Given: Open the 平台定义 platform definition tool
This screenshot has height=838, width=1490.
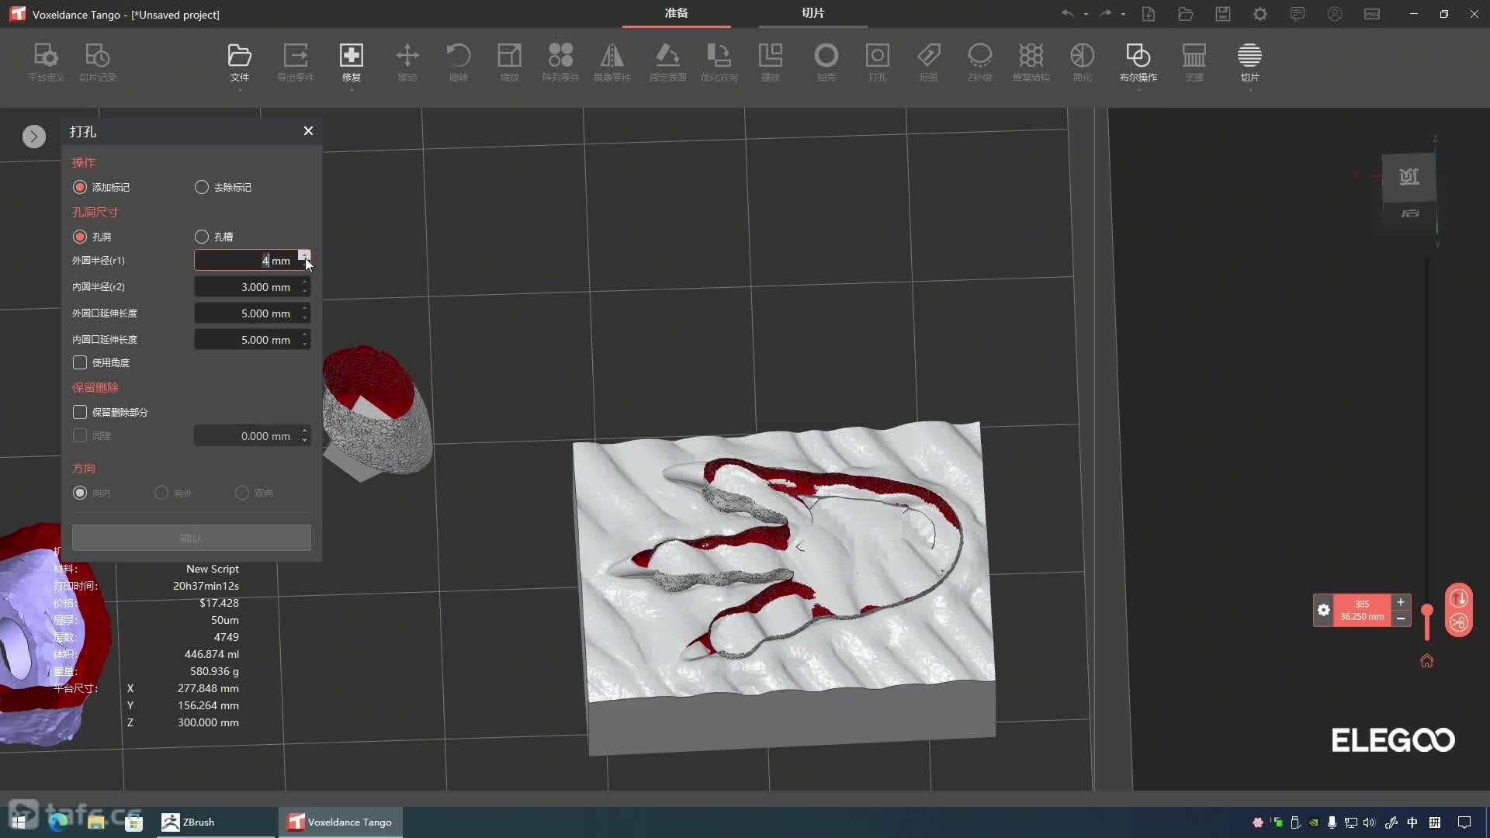Looking at the screenshot, I should [x=46, y=62].
